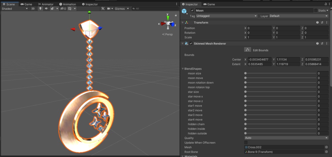Open component editor tools wrench icon
332x157 pixels.
pos(103,8)
